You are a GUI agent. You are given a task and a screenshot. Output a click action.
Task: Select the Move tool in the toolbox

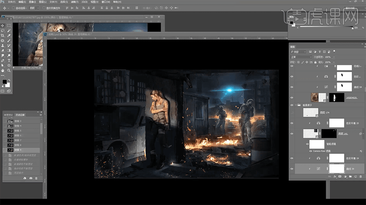click(x=3, y=25)
